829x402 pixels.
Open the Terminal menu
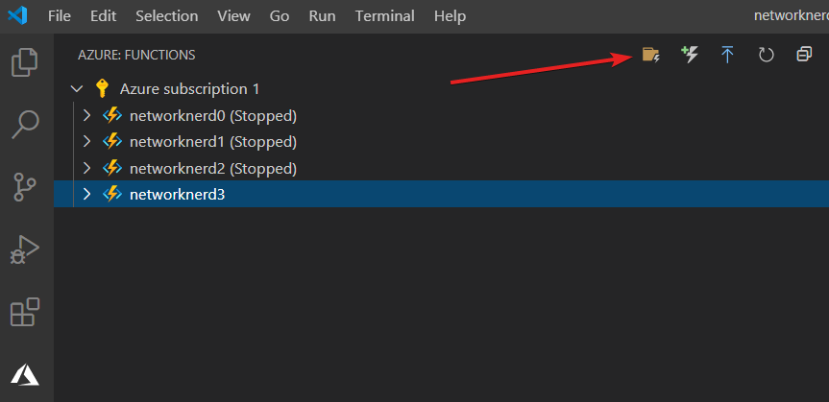tap(385, 16)
